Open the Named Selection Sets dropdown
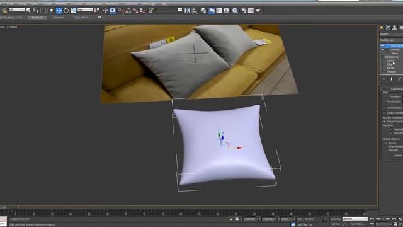This screenshot has height=227, width=403. click(x=169, y=9)
